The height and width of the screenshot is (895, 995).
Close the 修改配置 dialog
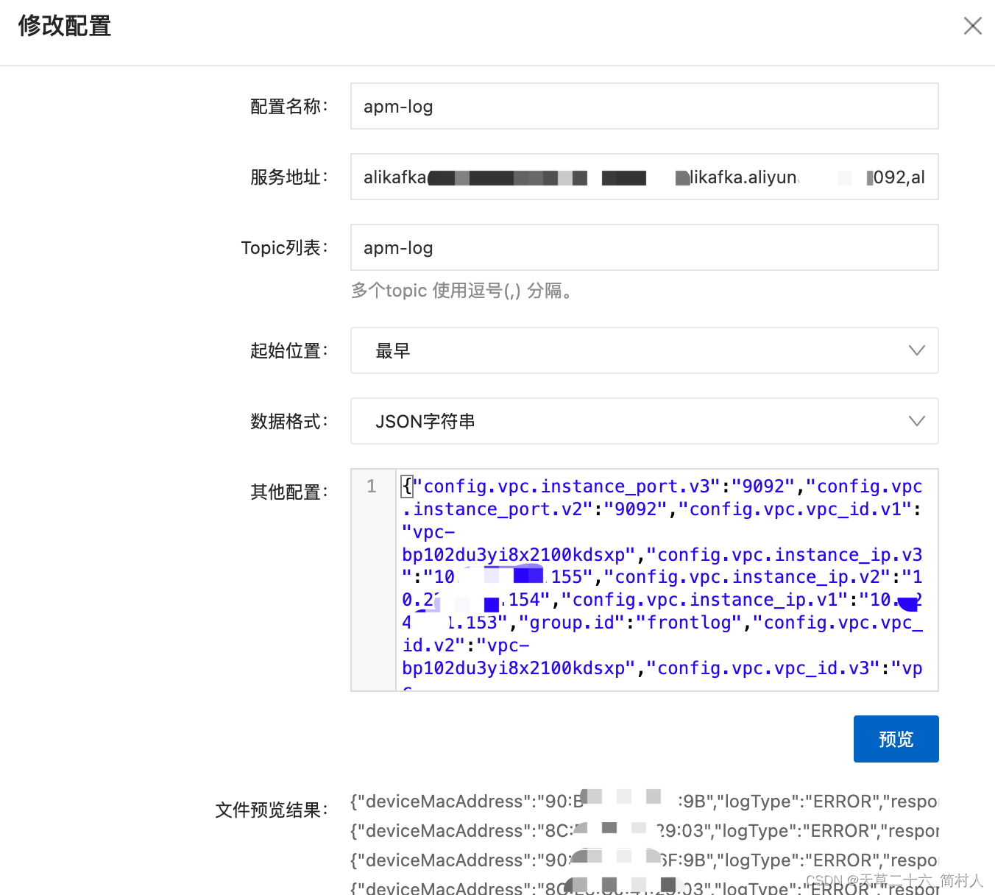click(972, 26)
